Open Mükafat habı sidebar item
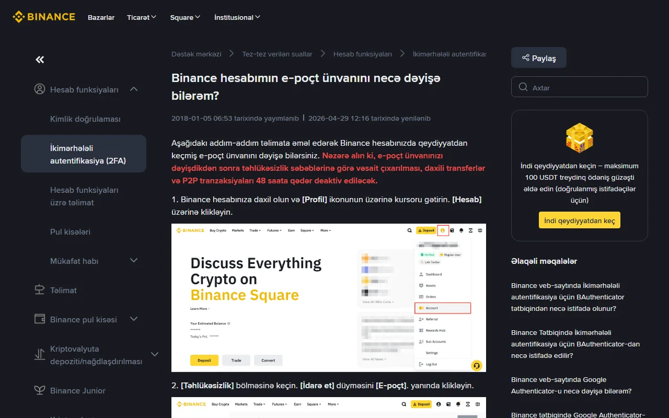 [x=74, y=261]
